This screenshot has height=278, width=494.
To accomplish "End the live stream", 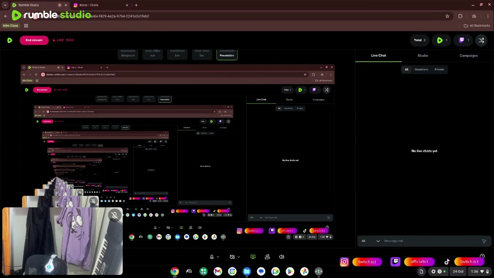I will 34,40.
